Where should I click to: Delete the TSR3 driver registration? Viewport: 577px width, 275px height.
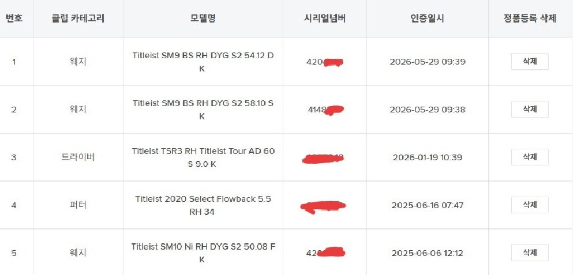[x=530, y=157]
